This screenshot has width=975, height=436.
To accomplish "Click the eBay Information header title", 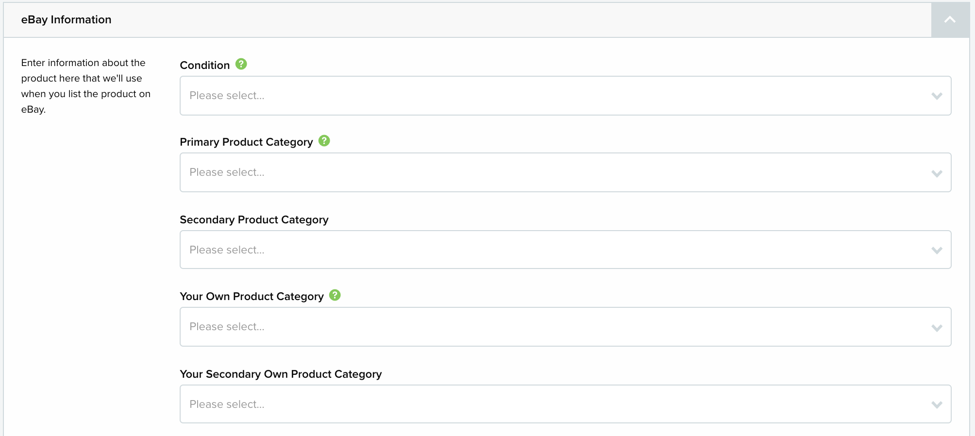I will [x=66, y=19].
